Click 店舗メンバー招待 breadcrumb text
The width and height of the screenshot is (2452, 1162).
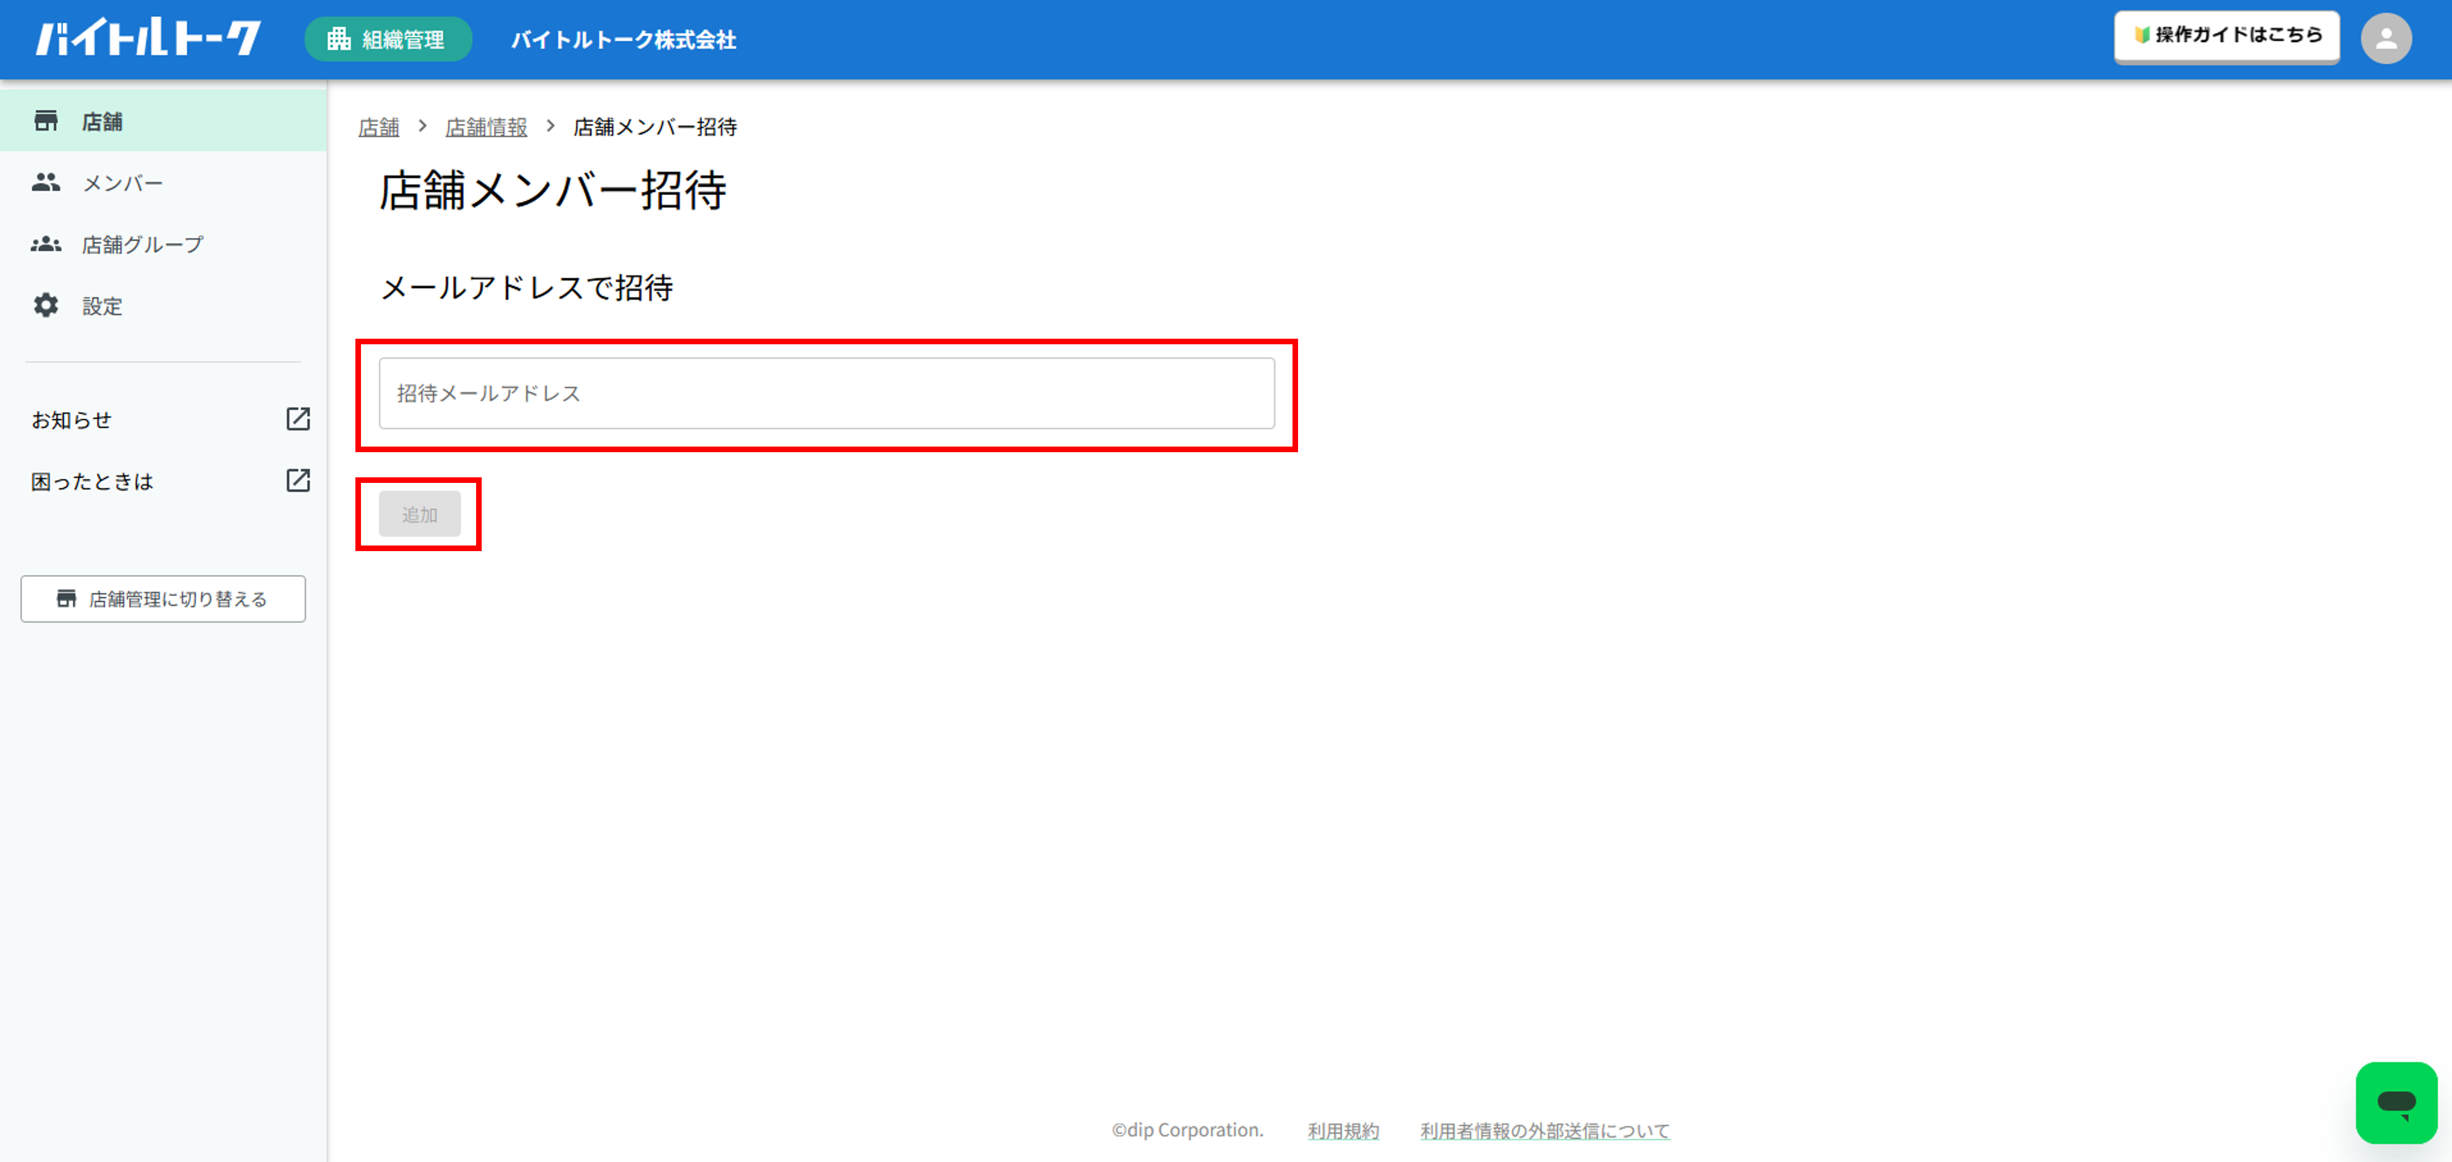point(655,127)
